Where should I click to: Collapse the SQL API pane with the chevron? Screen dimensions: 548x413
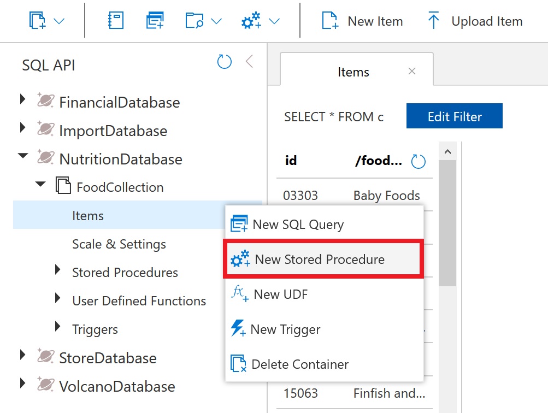tap(249, 62)
